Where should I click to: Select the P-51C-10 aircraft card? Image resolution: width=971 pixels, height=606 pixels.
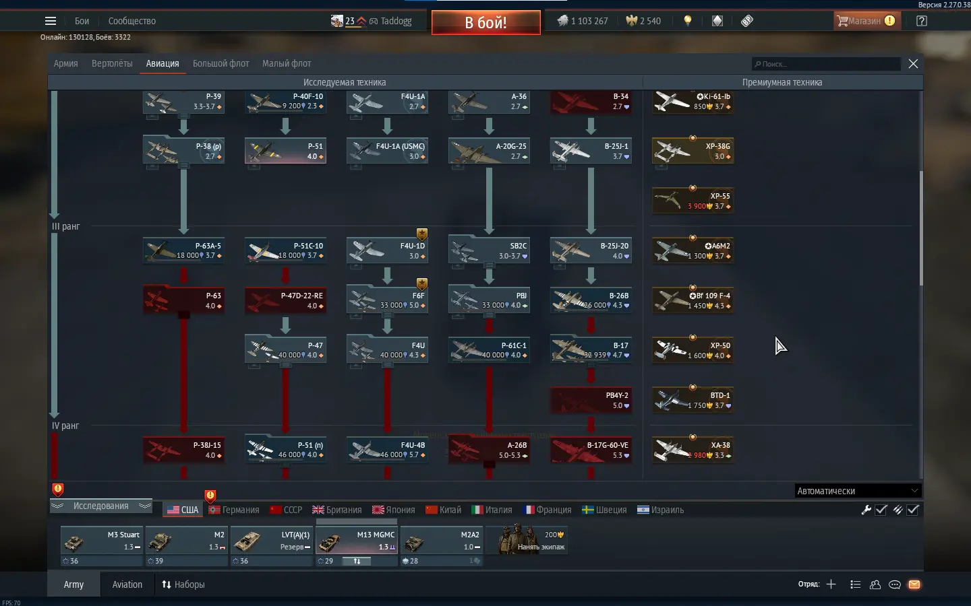coord(285,251)
